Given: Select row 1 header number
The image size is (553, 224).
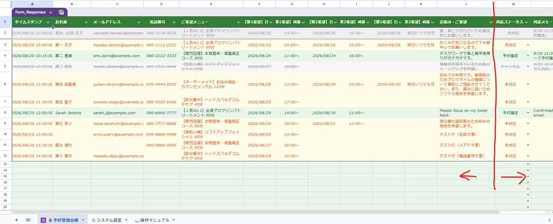Looking at the screenshot, I should [5, 22].
